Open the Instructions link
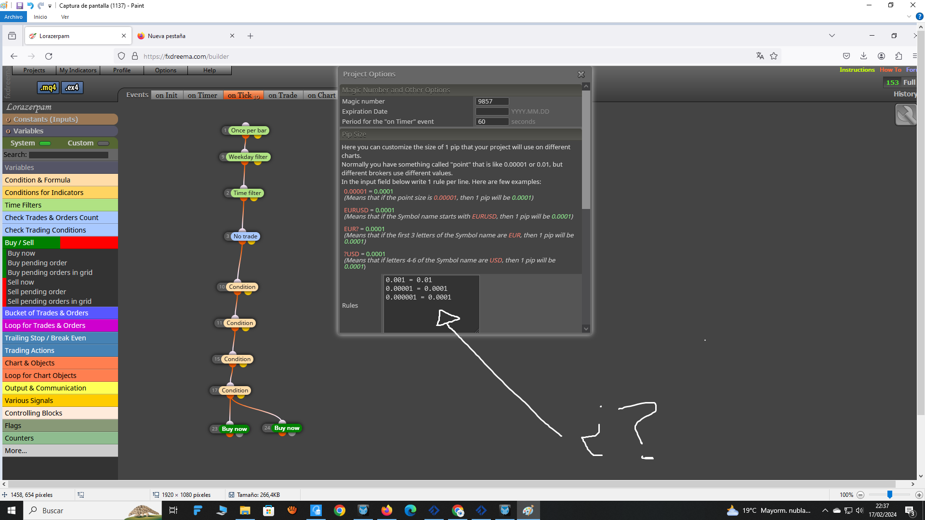 [857, 70]
